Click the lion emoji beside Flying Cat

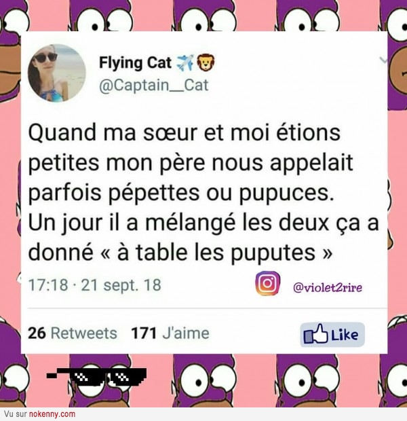tap(206, 62)
